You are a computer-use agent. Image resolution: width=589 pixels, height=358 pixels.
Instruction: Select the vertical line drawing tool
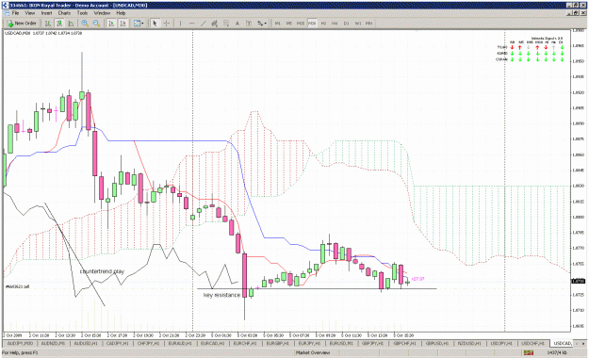click(x=180, y=24)
